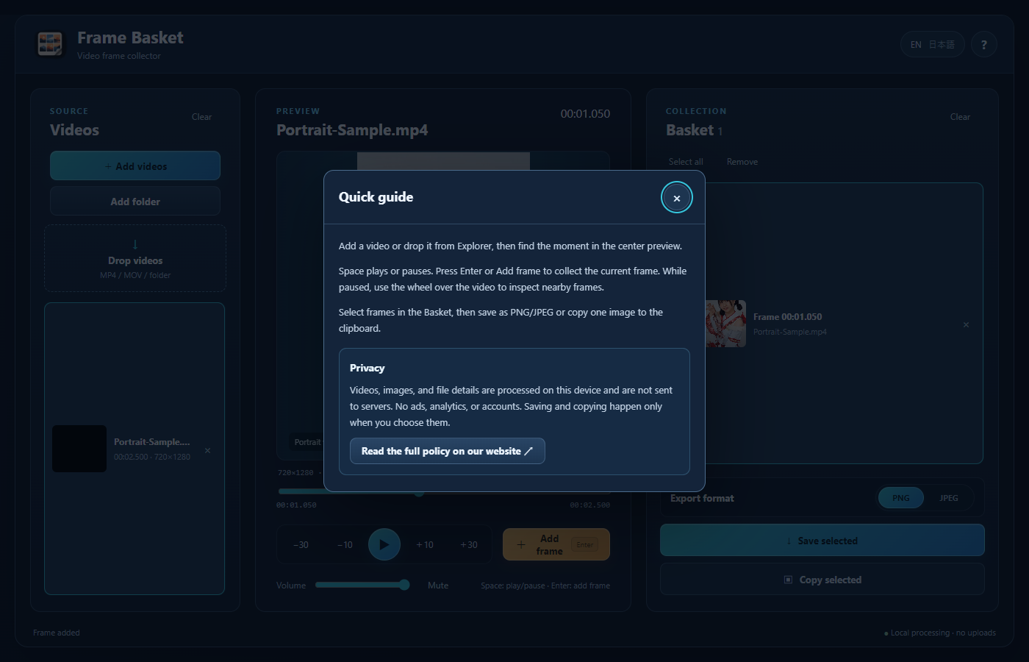Image resolution: width=1029 pixels, height=662 pixels.
Task: Select all frames in the Basket
Action: click(686, 162)
